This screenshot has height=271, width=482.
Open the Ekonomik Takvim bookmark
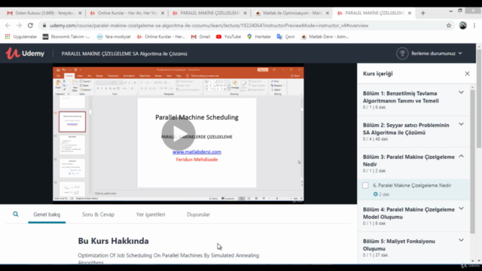pos(66,37)
